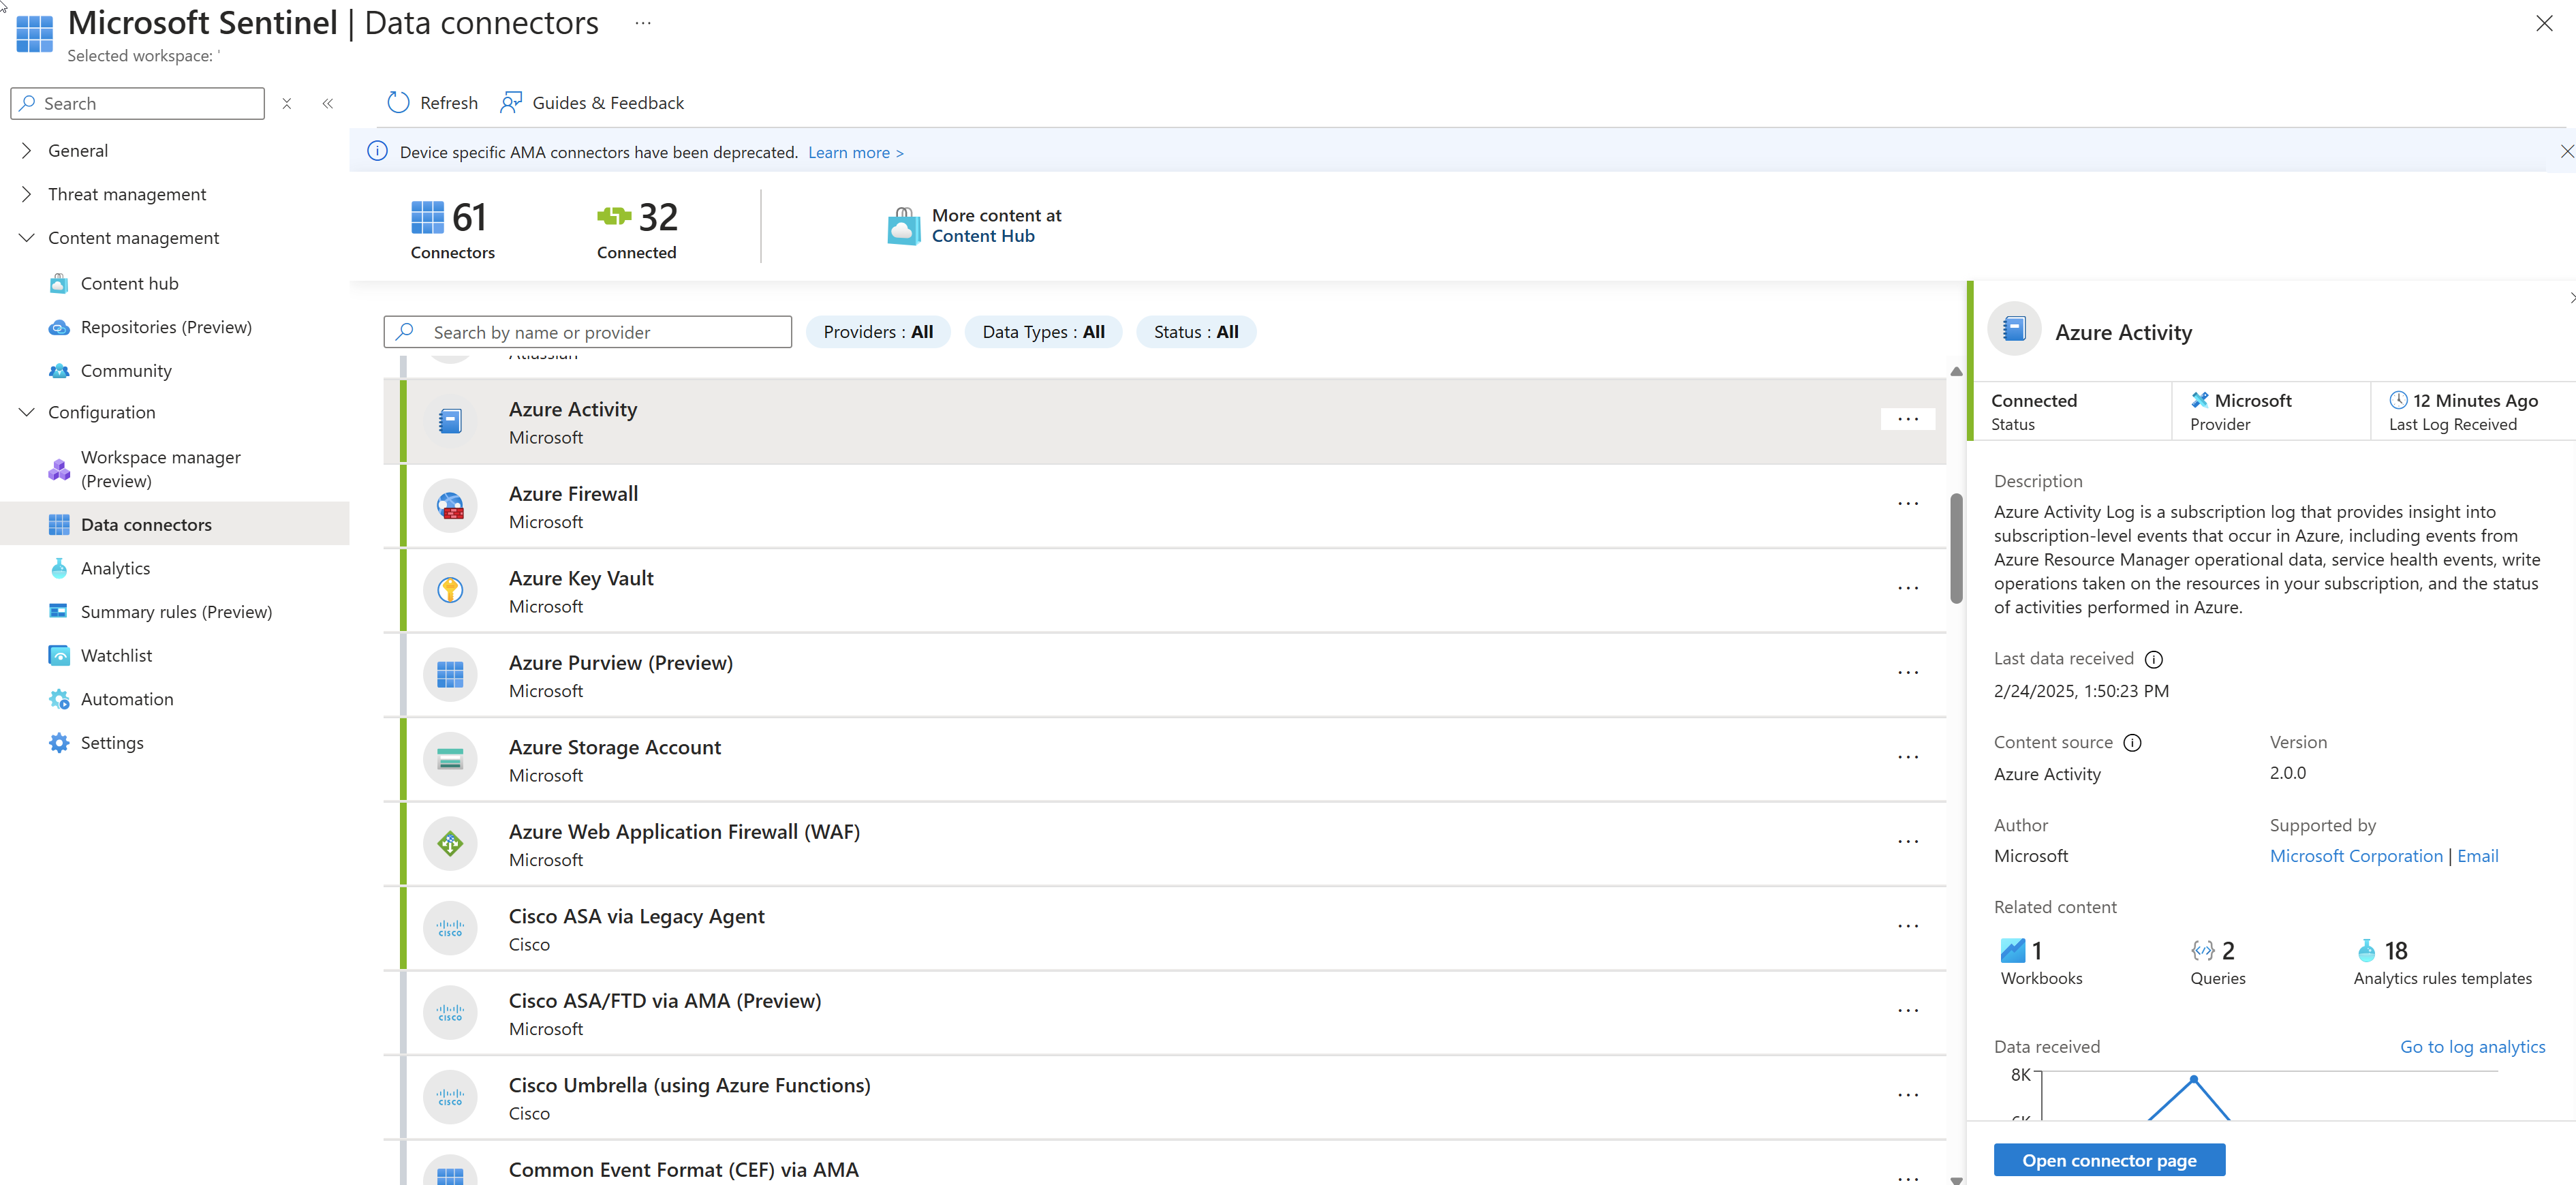Viewport: 2576px width, 1185px height.
Task: Collapse the sidebar with double chevron
Action: click(327, 103)
